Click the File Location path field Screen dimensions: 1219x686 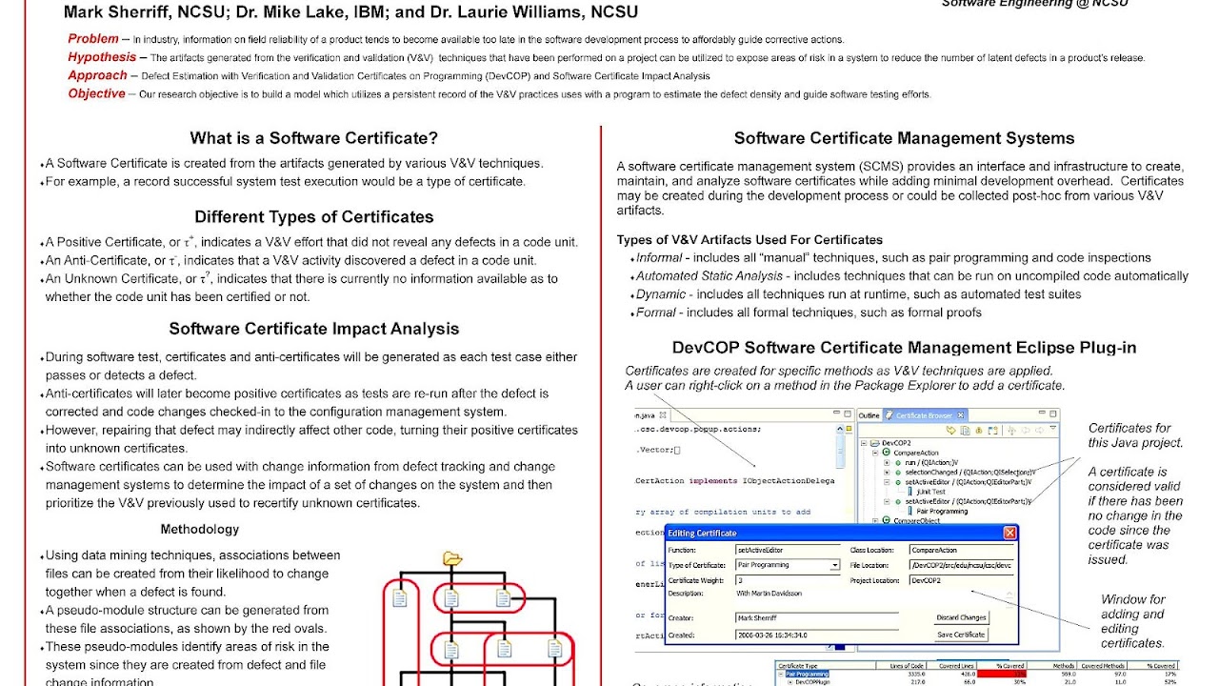pos(962,565)
